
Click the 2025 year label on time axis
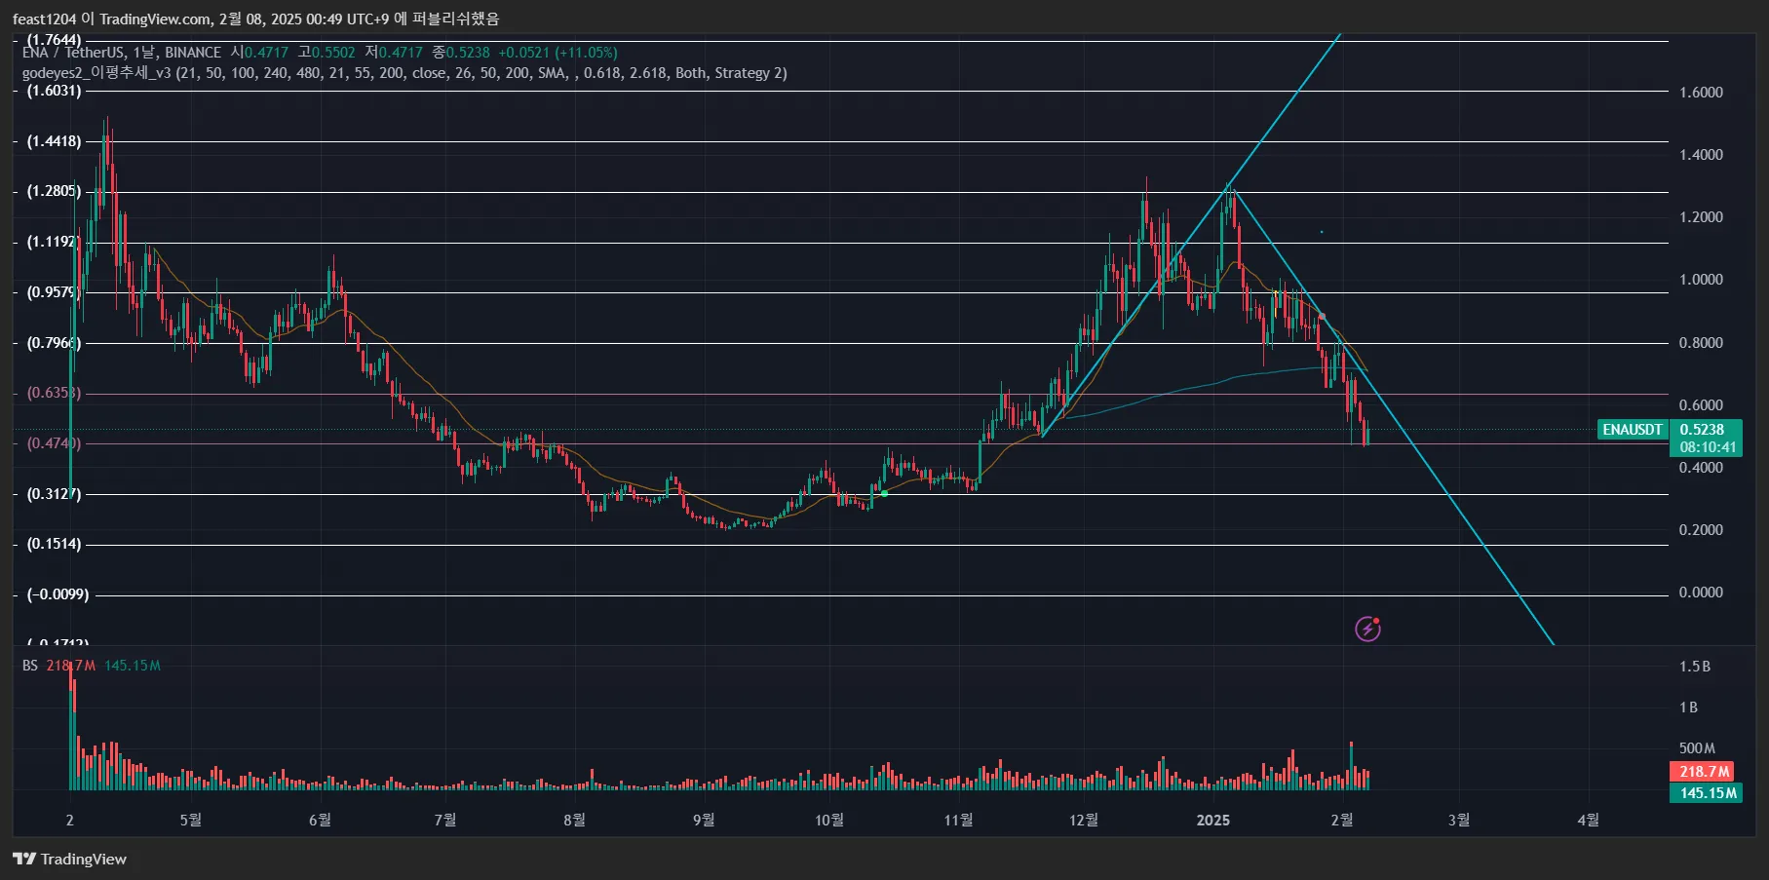click(1213, 821)
